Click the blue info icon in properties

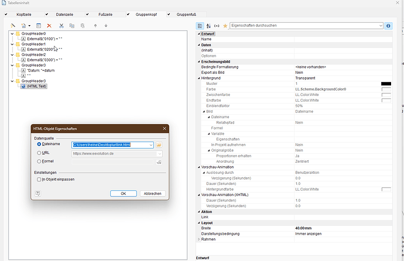tap(389, 26)
